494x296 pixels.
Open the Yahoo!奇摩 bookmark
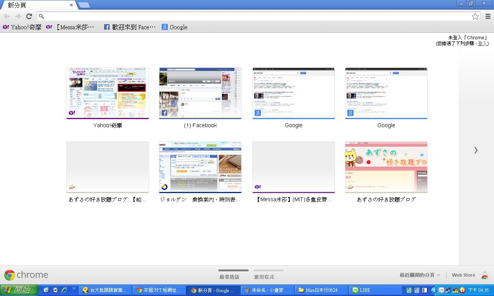(x=22, y=27)
